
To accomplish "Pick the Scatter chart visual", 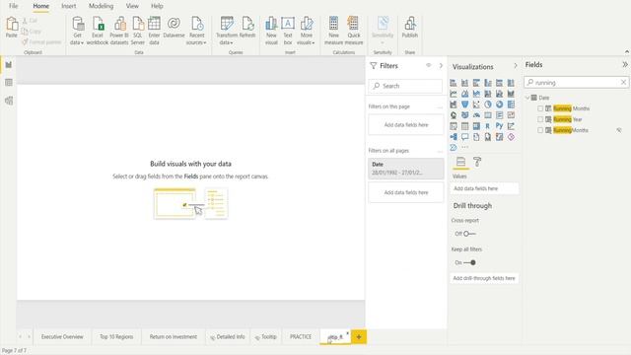I will [476, 105].
